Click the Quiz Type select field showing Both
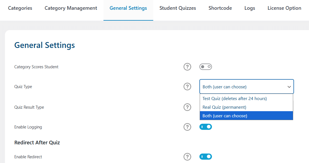The width and height of the screenshot is (309, 163). (246, 87)
